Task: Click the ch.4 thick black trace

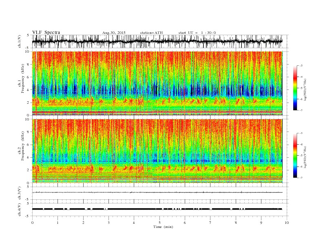Action: [157, 209]
